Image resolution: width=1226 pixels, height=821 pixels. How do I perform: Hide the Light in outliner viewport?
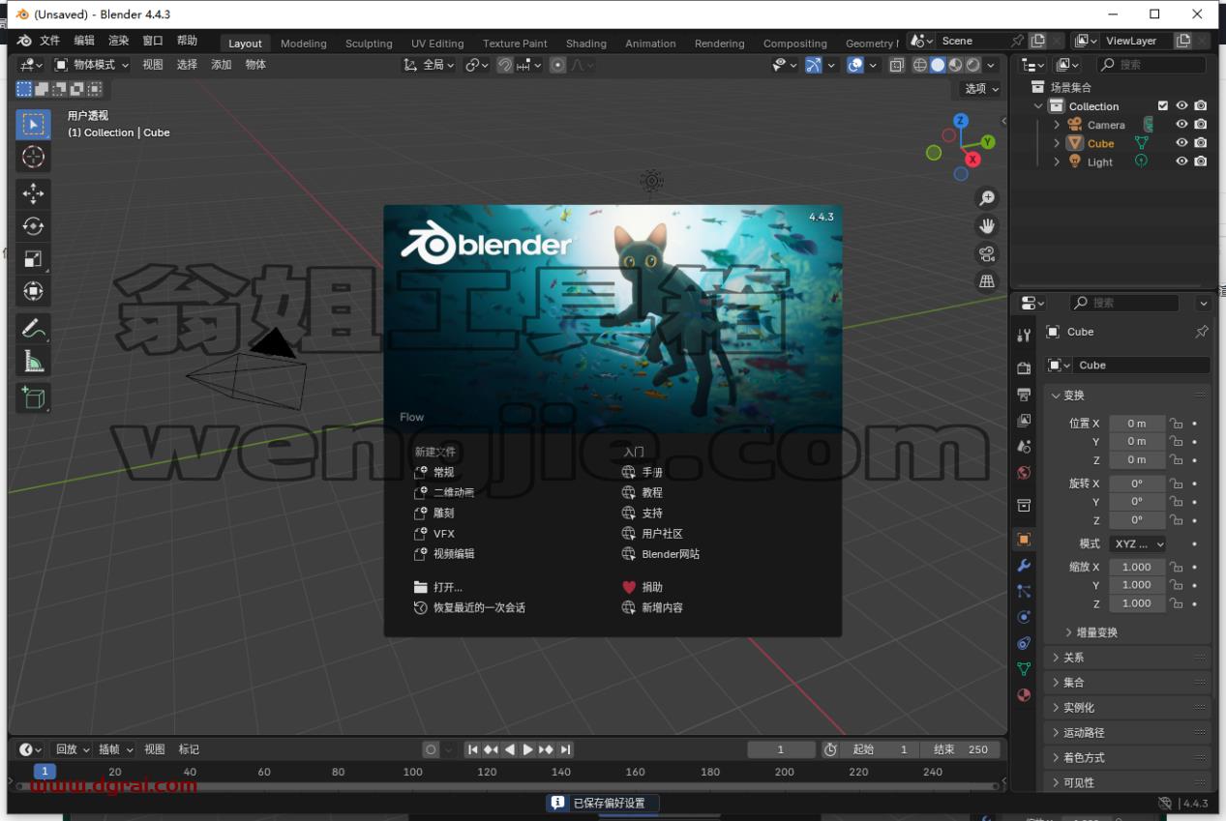[x=1181, y=161]
